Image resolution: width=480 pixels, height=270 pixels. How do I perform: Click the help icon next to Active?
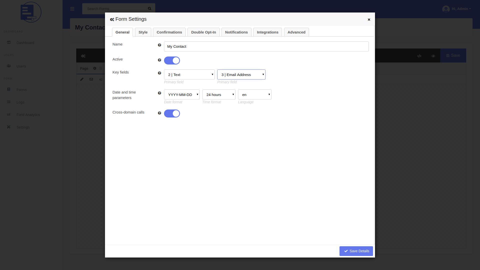[159, 60]
